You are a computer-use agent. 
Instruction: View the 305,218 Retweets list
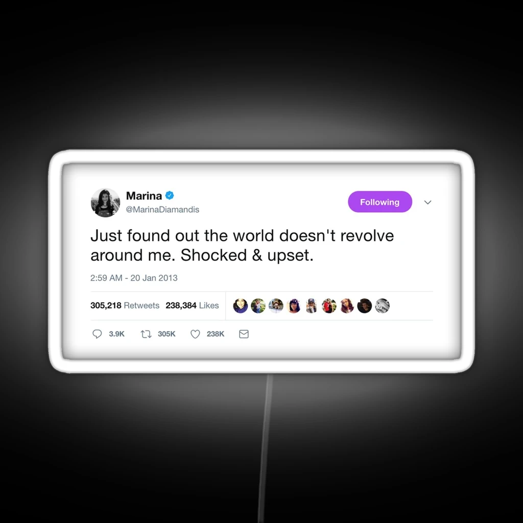coord(125,305)
